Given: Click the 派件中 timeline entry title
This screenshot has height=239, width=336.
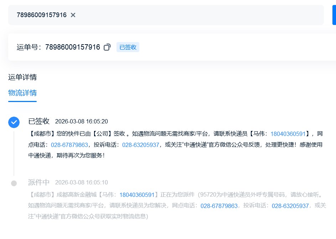Looking at the screenshot, I should click(x=39, y=182).
